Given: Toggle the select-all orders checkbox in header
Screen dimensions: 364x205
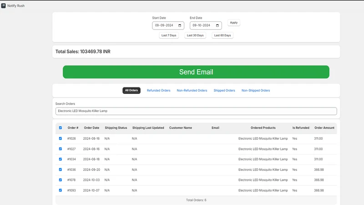Looking at the screenshot, I should pyautogui.click(x=61, y=128).
